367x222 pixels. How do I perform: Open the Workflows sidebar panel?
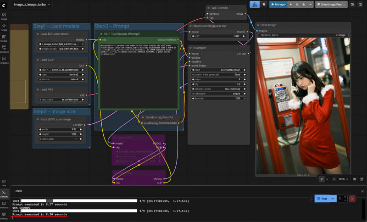(4, 49)
